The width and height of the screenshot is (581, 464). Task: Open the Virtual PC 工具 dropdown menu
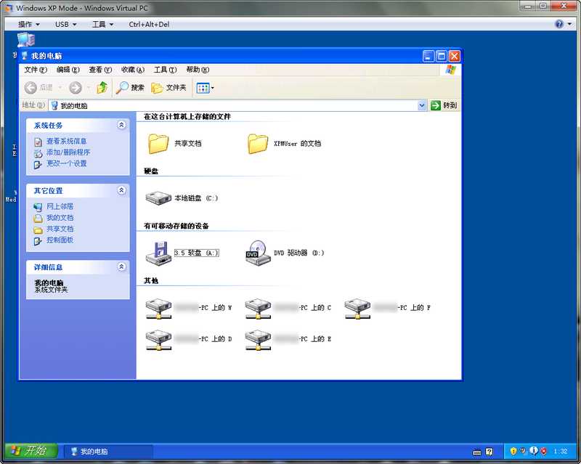pos(102,25)
